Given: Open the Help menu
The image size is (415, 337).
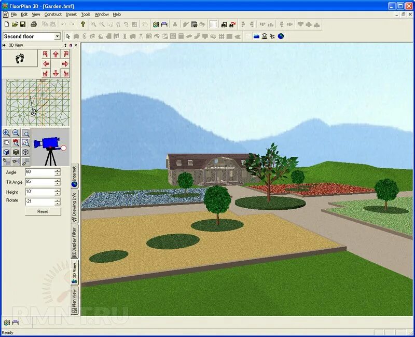Looking at the screenshot, I should pos(117,15).
